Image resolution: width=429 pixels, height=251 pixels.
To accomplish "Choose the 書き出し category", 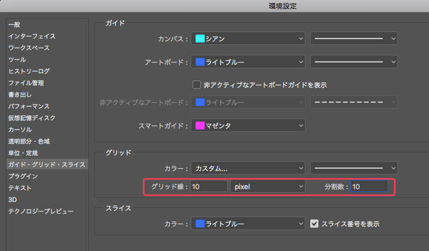I will [x=20, y=95].
